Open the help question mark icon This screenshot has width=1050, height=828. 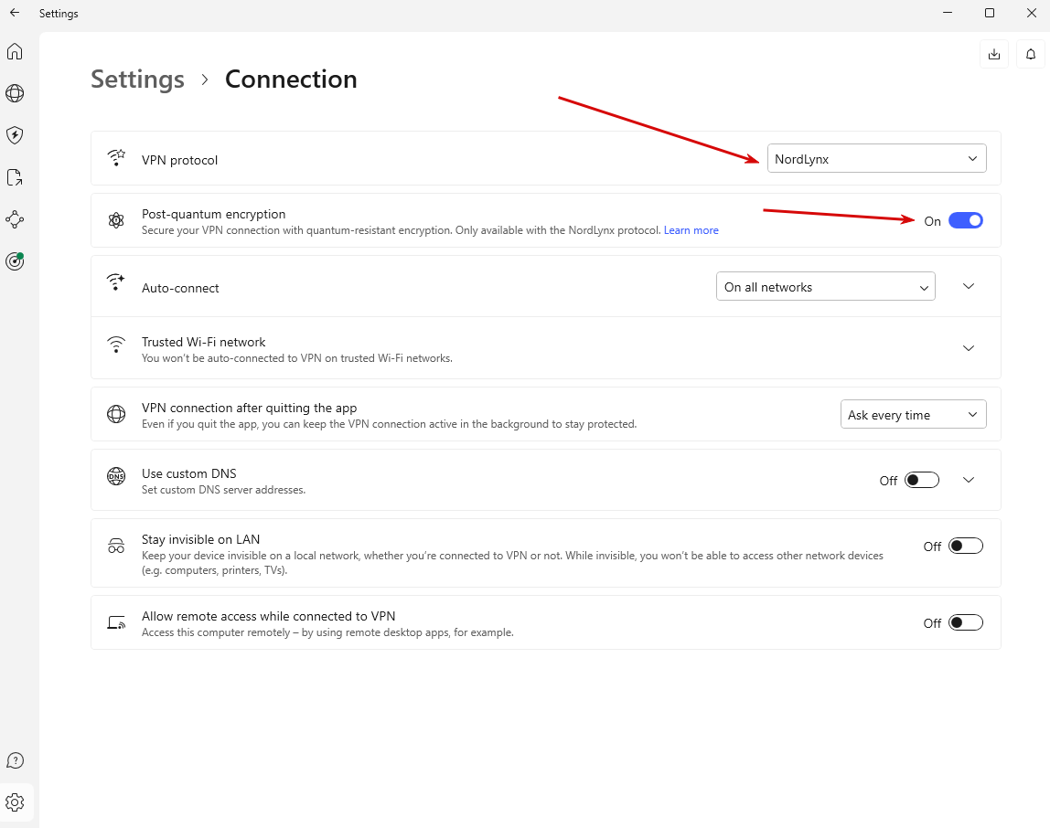click(15, 760)
